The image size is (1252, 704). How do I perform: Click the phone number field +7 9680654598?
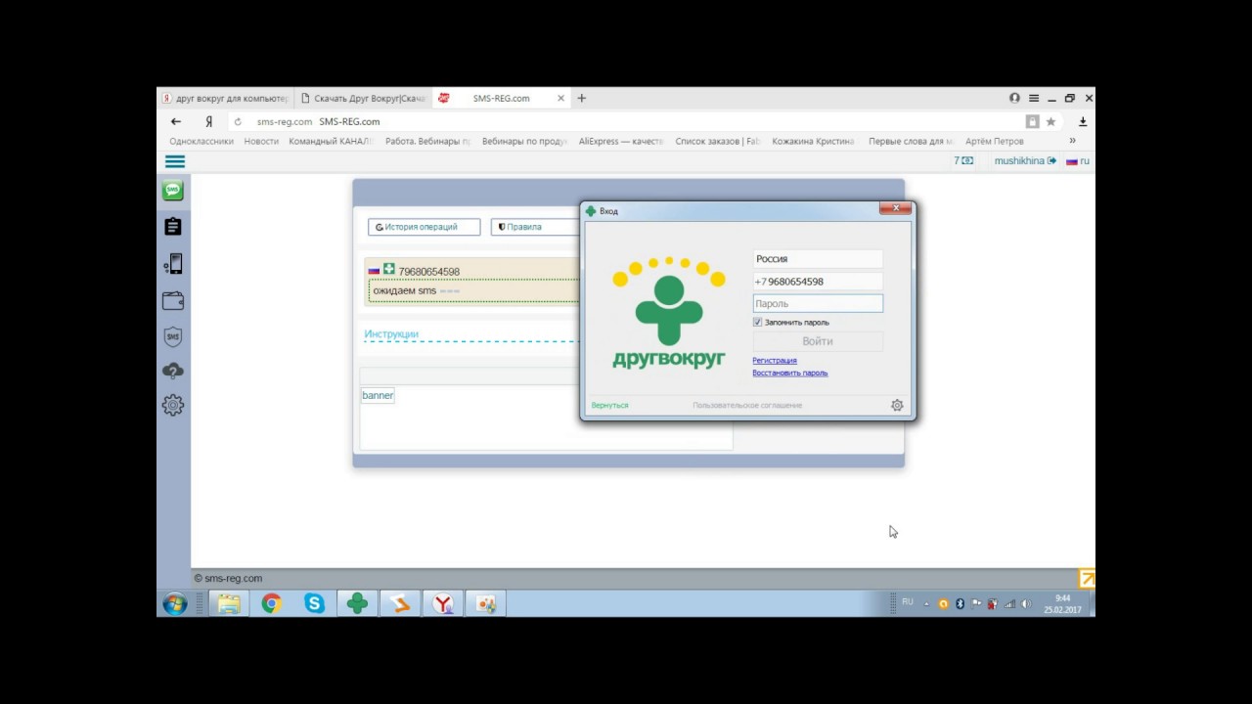818,282
